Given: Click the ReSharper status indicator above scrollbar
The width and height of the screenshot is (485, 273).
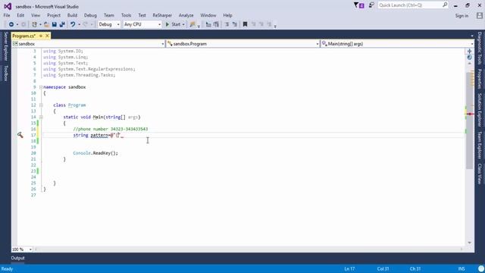Looking at the screenshot, I should pos(470,58).
